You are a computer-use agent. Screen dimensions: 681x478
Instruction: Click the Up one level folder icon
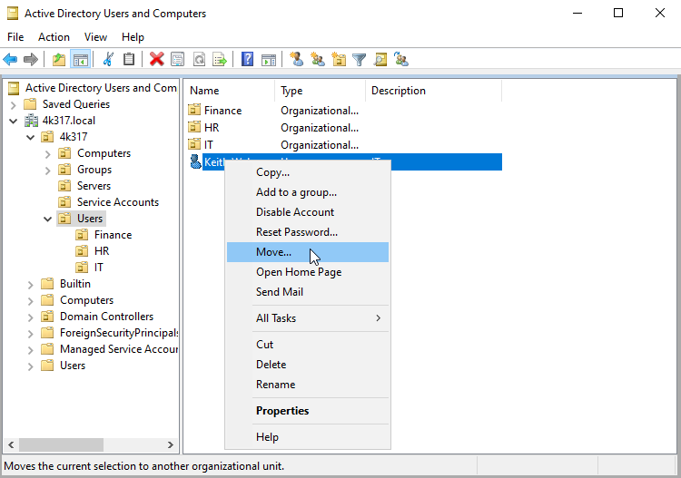pos(59,60)
